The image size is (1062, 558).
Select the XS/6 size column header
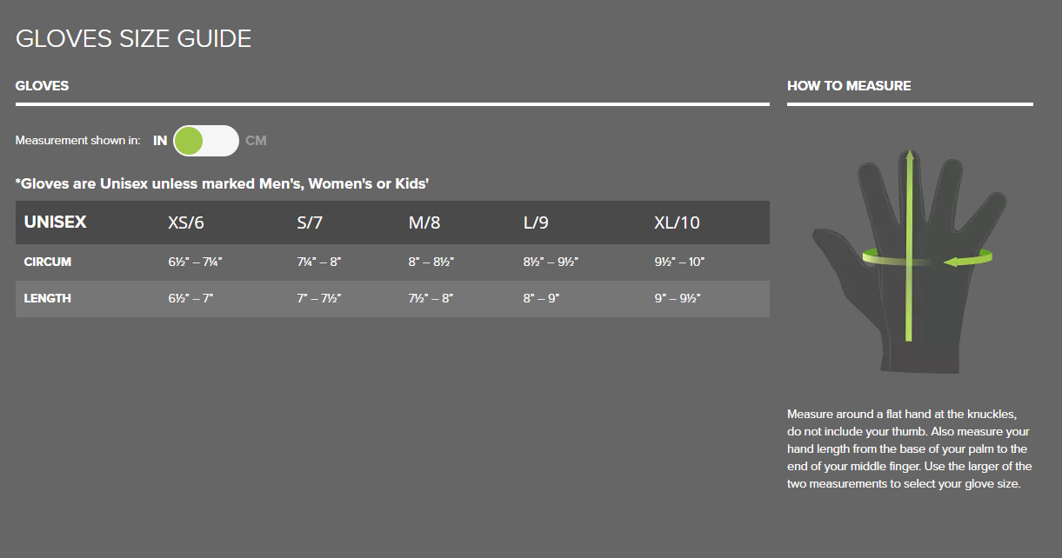click(186, 223)
